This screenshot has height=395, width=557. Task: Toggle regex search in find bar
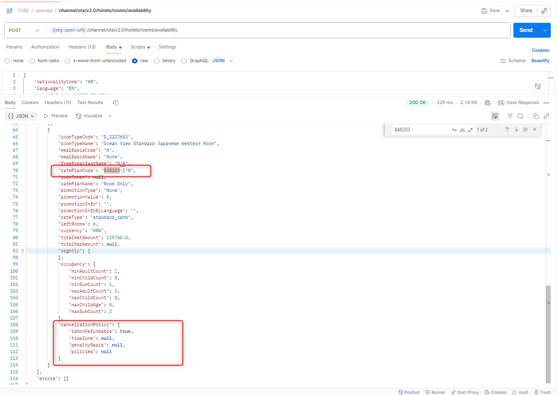click(470, 130)
